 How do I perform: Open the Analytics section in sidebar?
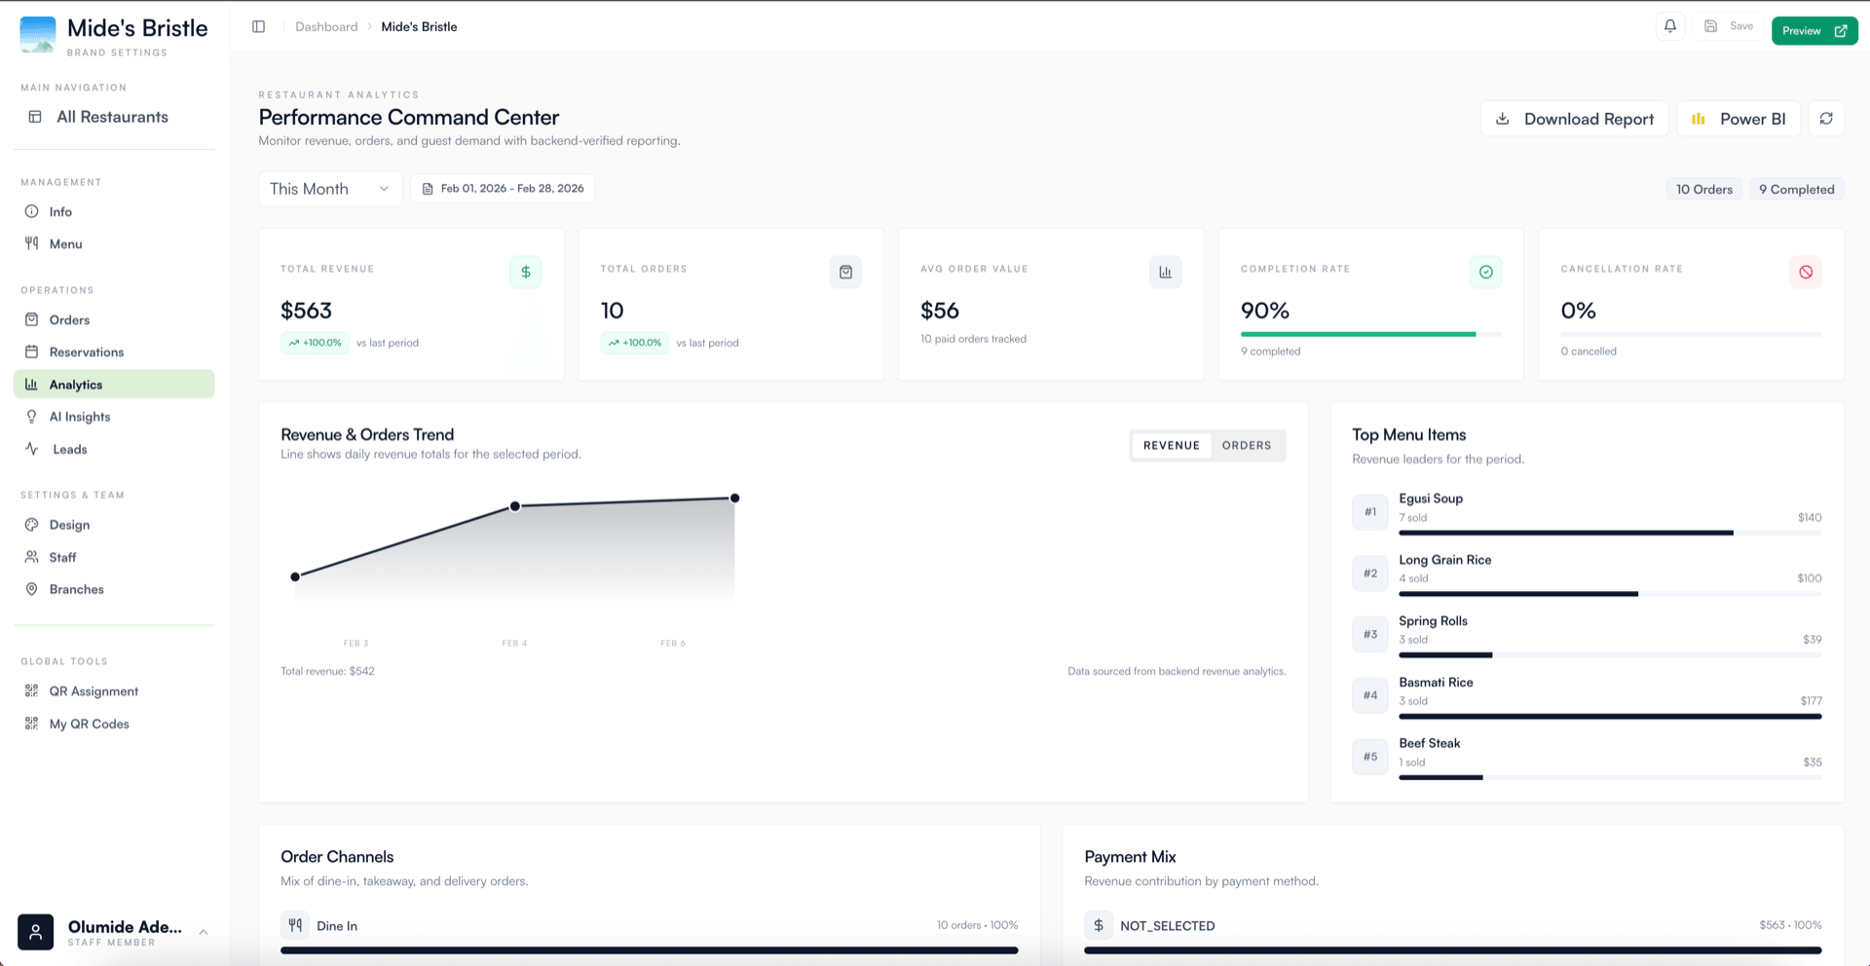click(76, 384)
